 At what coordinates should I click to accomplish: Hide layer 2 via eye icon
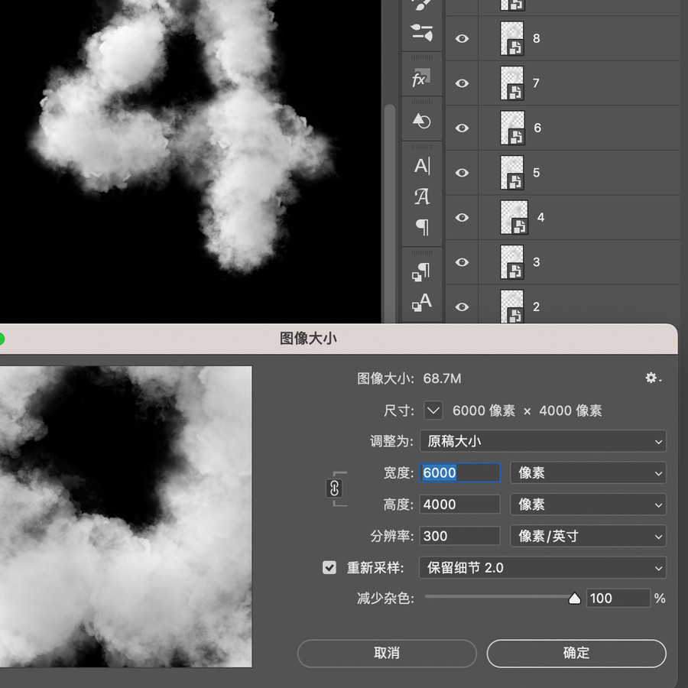pos(462,307)
